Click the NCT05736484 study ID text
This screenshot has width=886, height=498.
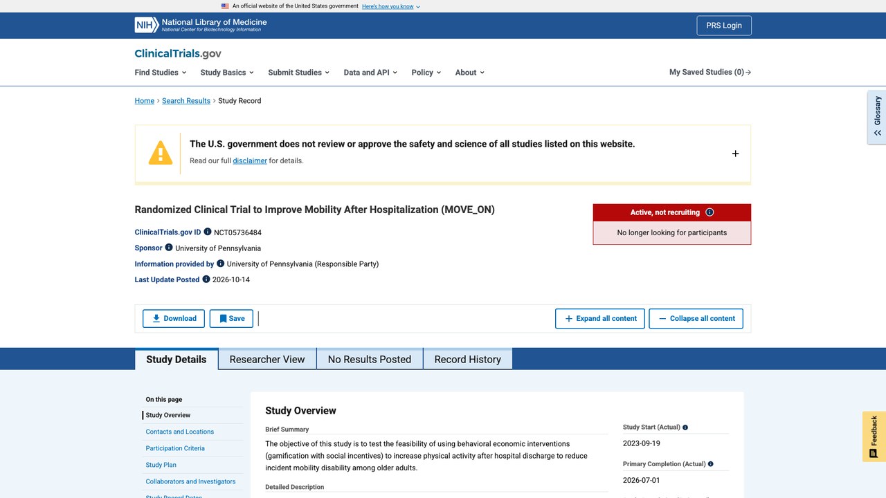coord(237,232)
